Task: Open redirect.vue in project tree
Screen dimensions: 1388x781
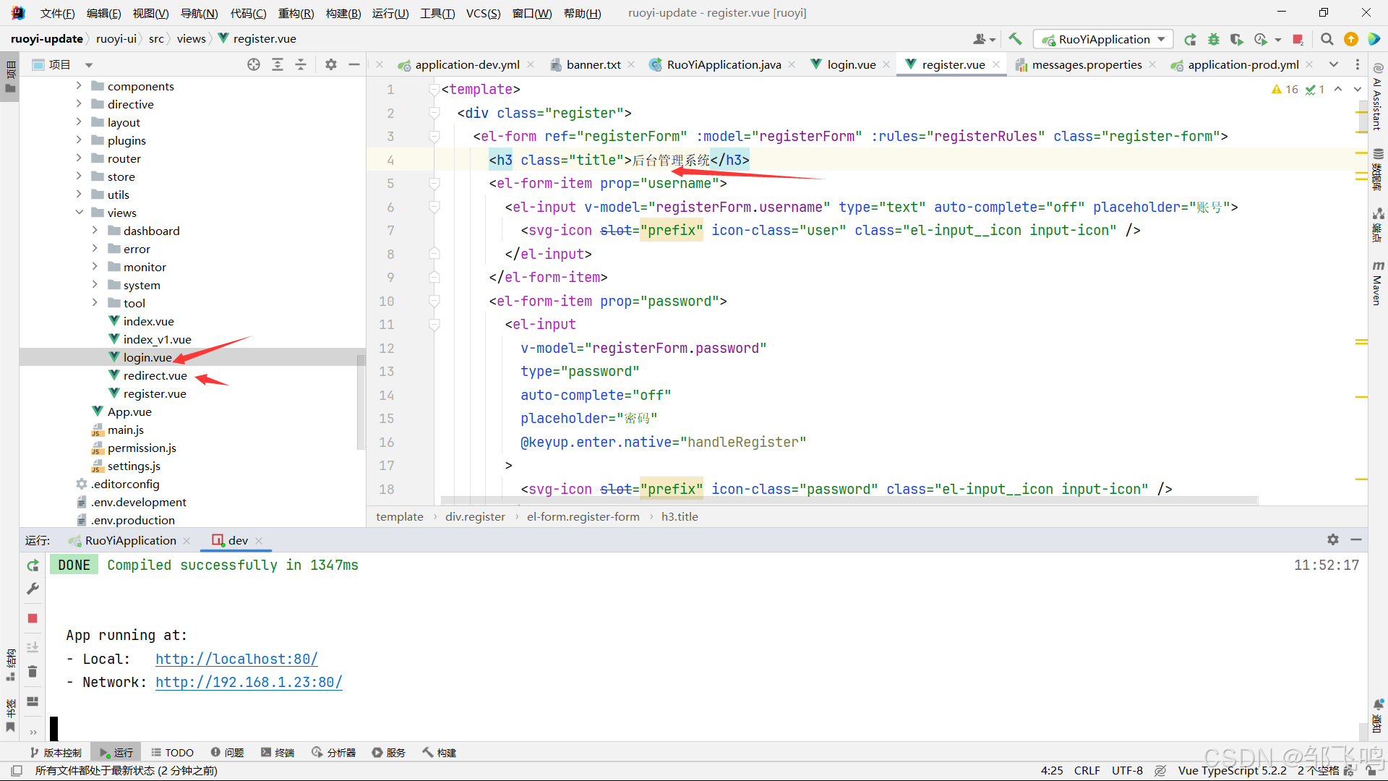Action: pyautogui.click(x=155, y=375)
